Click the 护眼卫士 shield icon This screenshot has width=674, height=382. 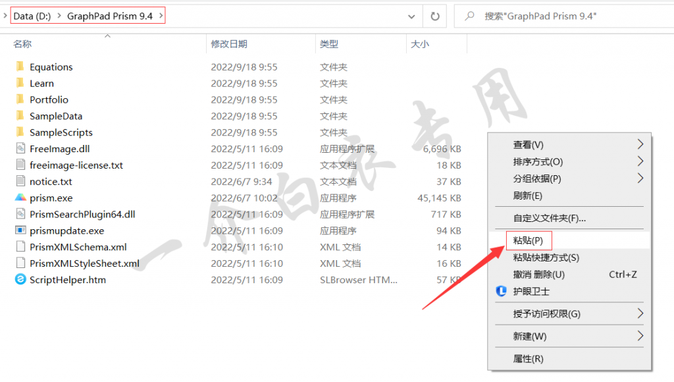500,289
